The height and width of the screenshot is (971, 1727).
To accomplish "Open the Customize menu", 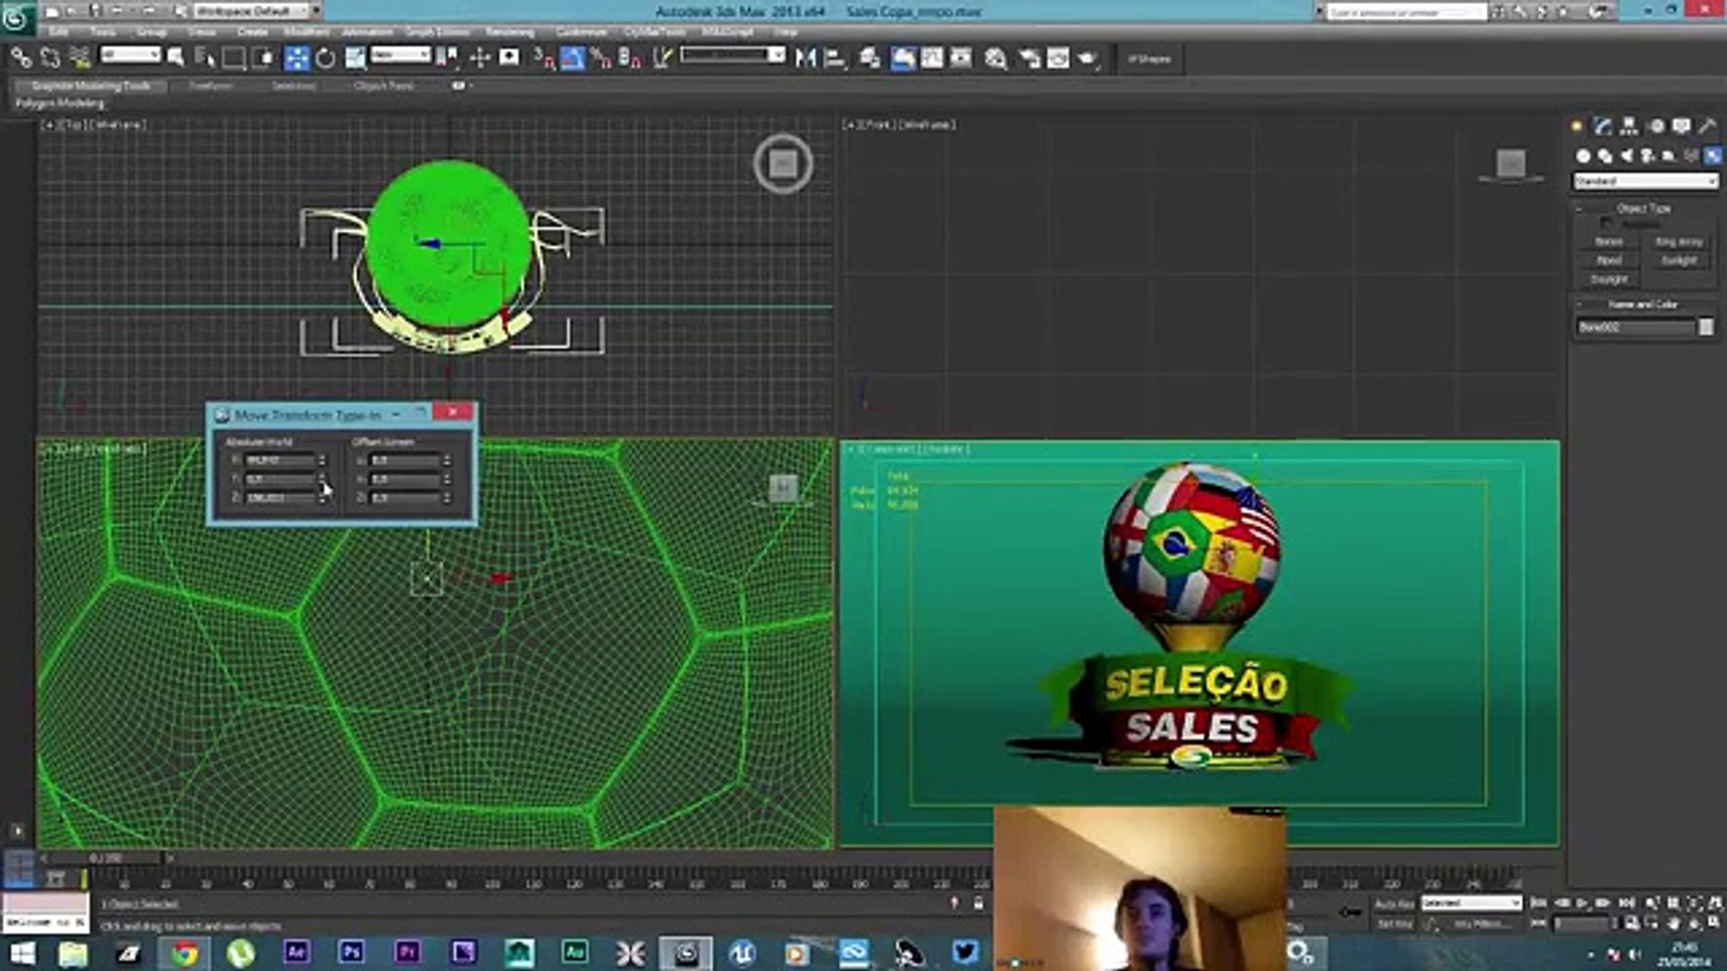I will pyautogui.click(x=581, y=32).
